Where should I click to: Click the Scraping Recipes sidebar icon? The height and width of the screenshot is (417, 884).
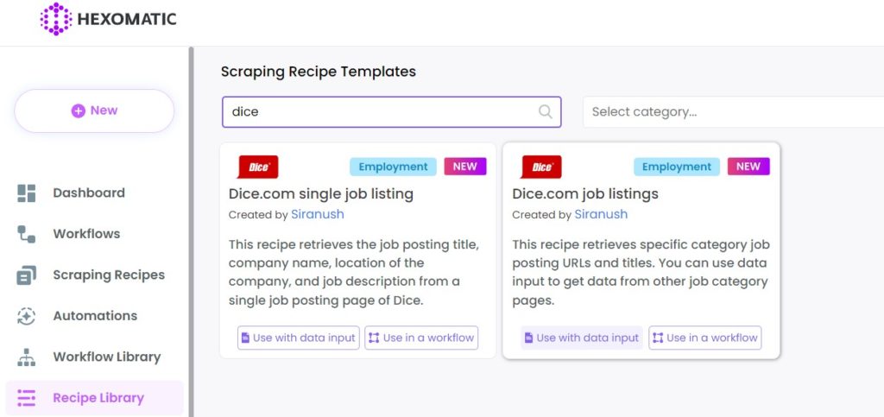(x=26, y=275)
